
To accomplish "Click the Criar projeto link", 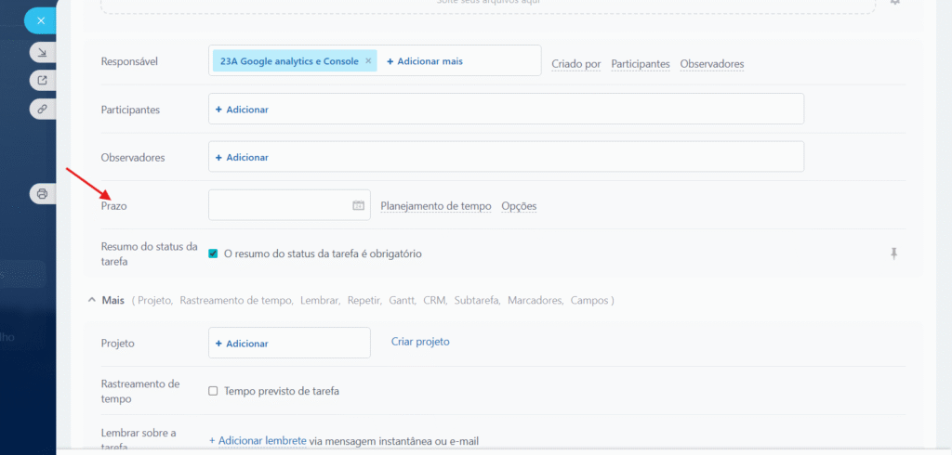I will [420, 342].
